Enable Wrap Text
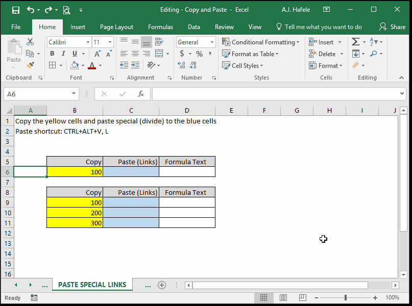Viewport: 412px width, 306px height. coord(159,42)
